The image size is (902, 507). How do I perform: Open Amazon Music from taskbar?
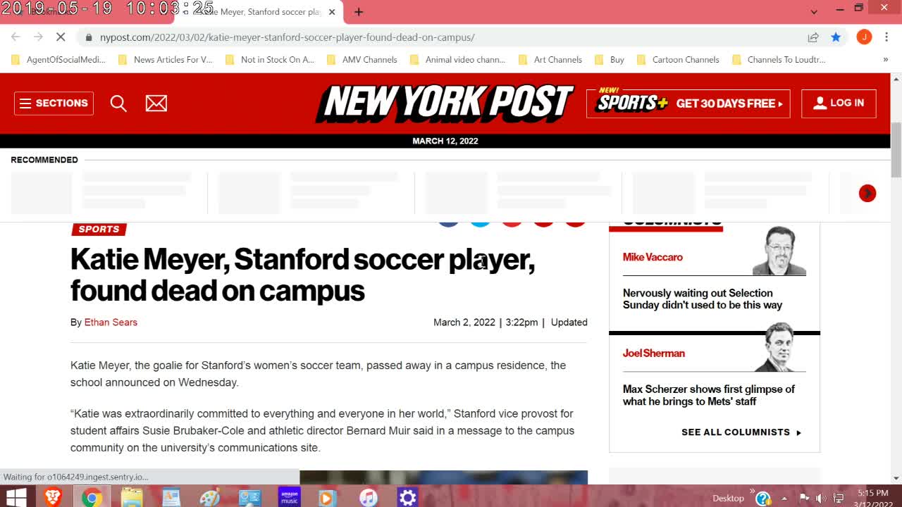[289, 498]
